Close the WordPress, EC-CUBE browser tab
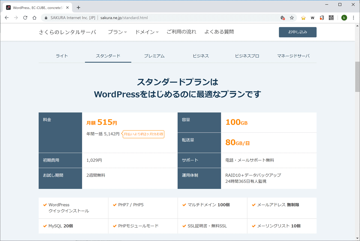The image size is (360, 241). [67, 8]
